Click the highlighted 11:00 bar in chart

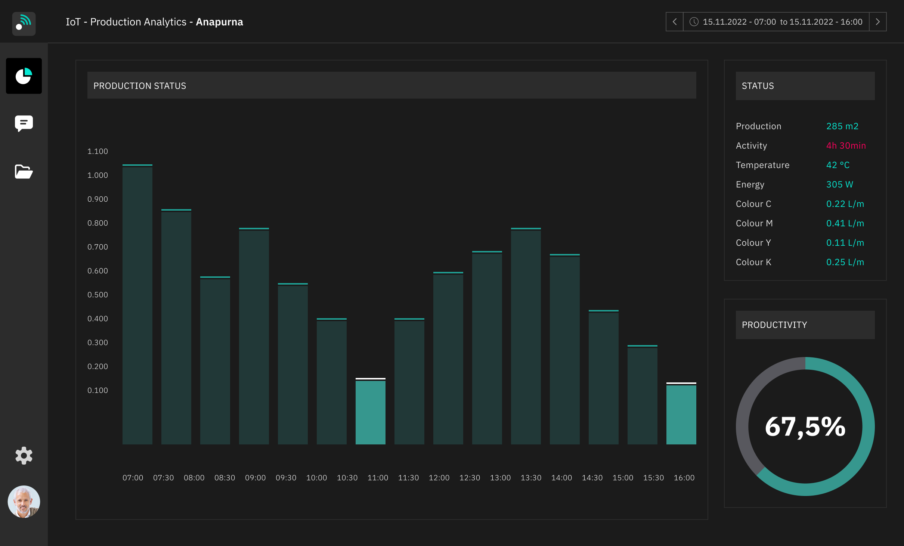coord(370,412)
